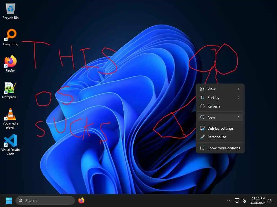Open the muted volume tray icon
The image size is (277, 207).
(x=244, y=201)
